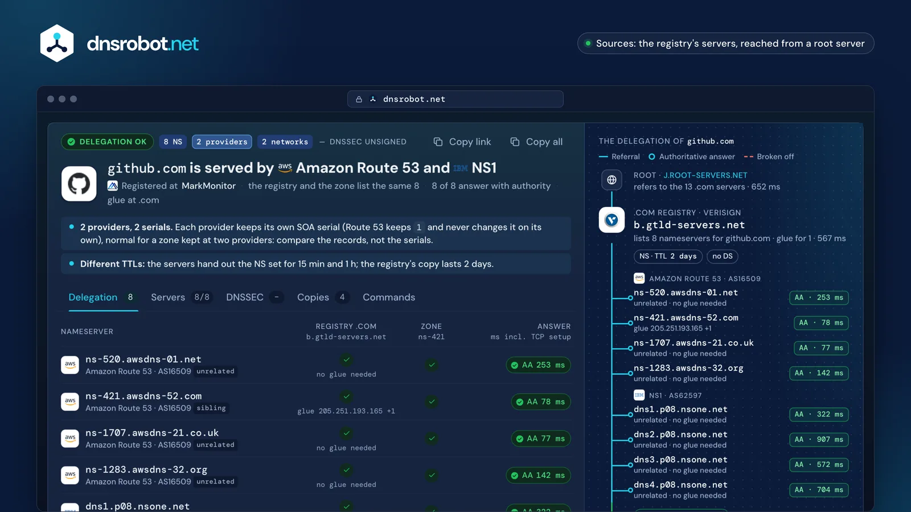The image size is (911, 512).
Task: Click the Copy link button
Action: tap(462, 142)
